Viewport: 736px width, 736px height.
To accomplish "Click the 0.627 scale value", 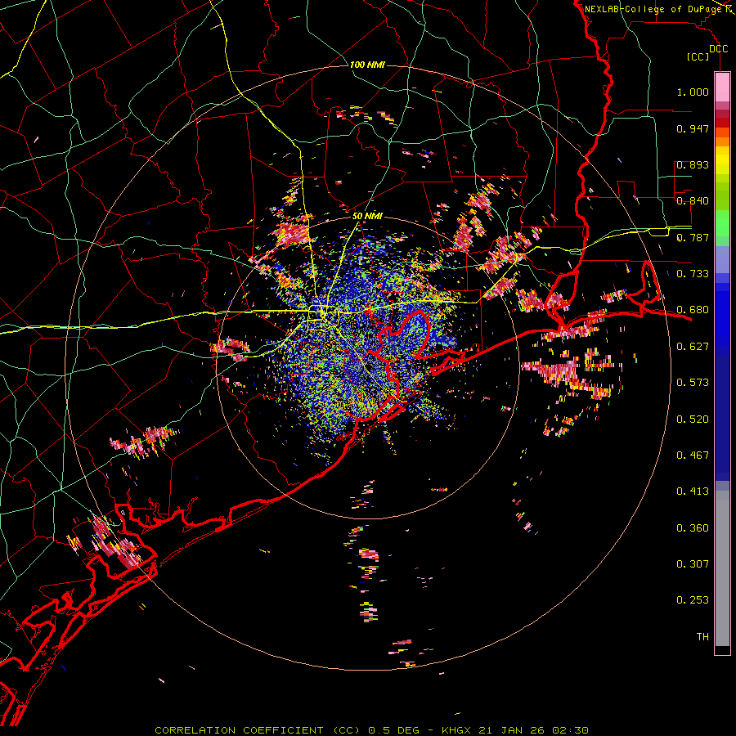I will pyautogui.click(x=693, y=347).
